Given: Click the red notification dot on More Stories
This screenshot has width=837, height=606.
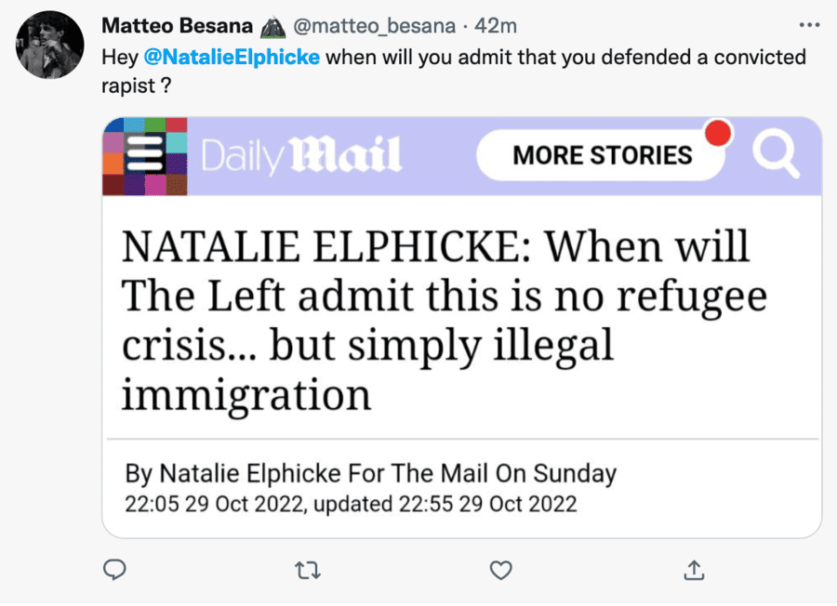Looking at the screenshot, I should [717, 133].
